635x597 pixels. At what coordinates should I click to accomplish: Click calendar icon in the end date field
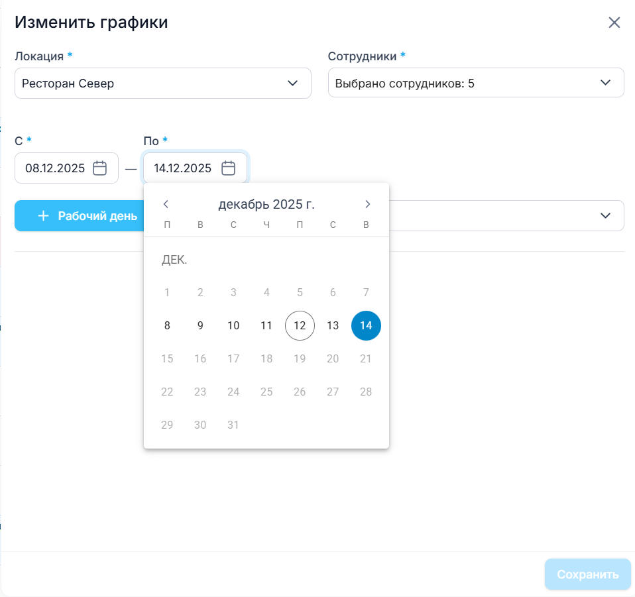pos(229,168)
